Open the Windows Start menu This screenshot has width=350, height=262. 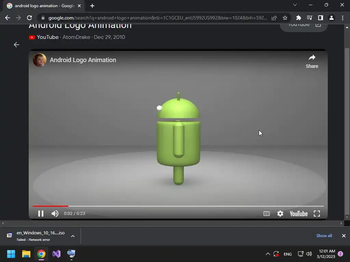11,254
